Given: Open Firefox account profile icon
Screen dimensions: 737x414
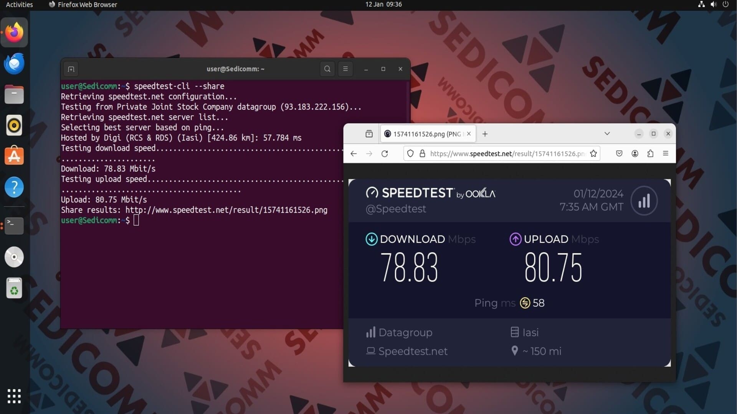Looking at the screenshot, I should (x=635, y=154).
